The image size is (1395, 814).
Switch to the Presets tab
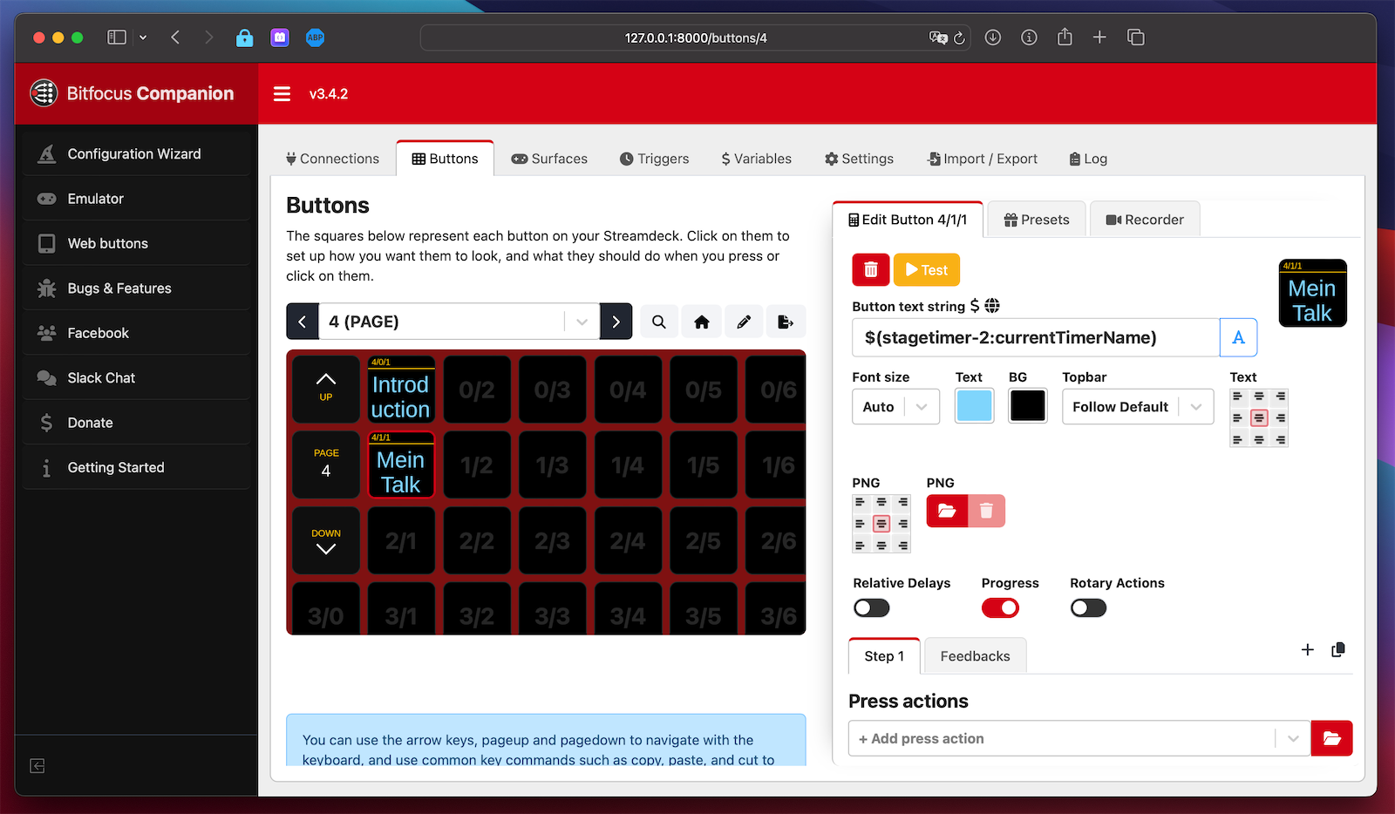pyautogui.click(x=1036, y=219)
